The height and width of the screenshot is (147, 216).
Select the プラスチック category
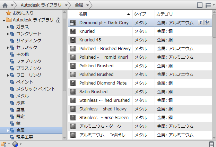(x=26, y=68)
